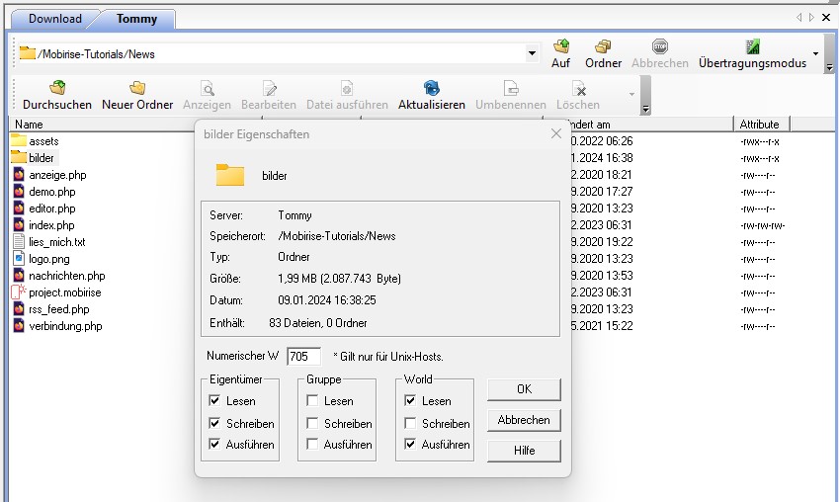
Task: Select the index.php file icon
Action: pos(19,225)
